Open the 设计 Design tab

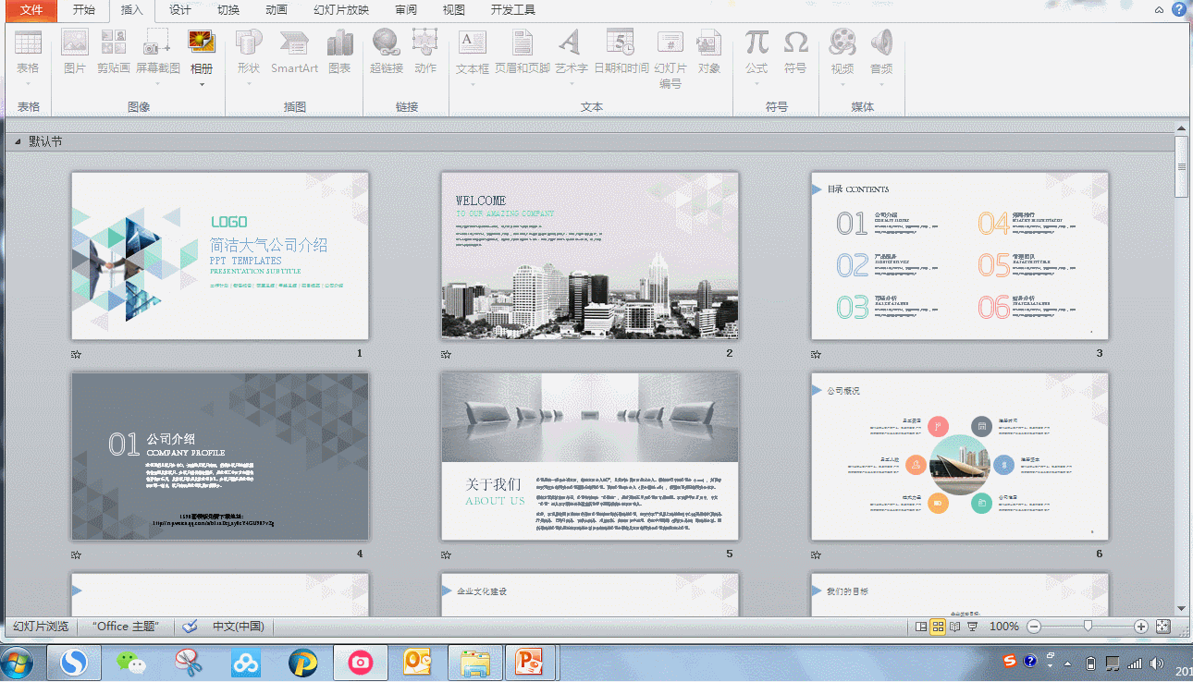180,10
